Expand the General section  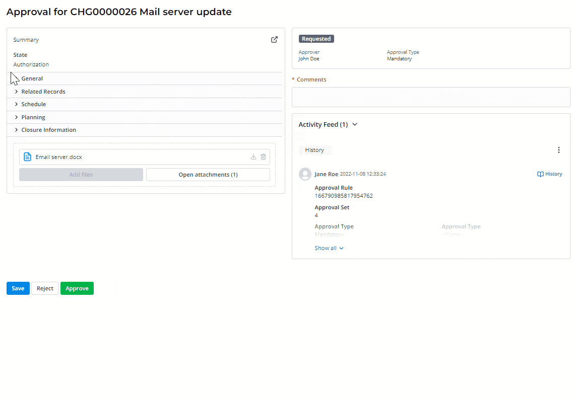(32, 78)
